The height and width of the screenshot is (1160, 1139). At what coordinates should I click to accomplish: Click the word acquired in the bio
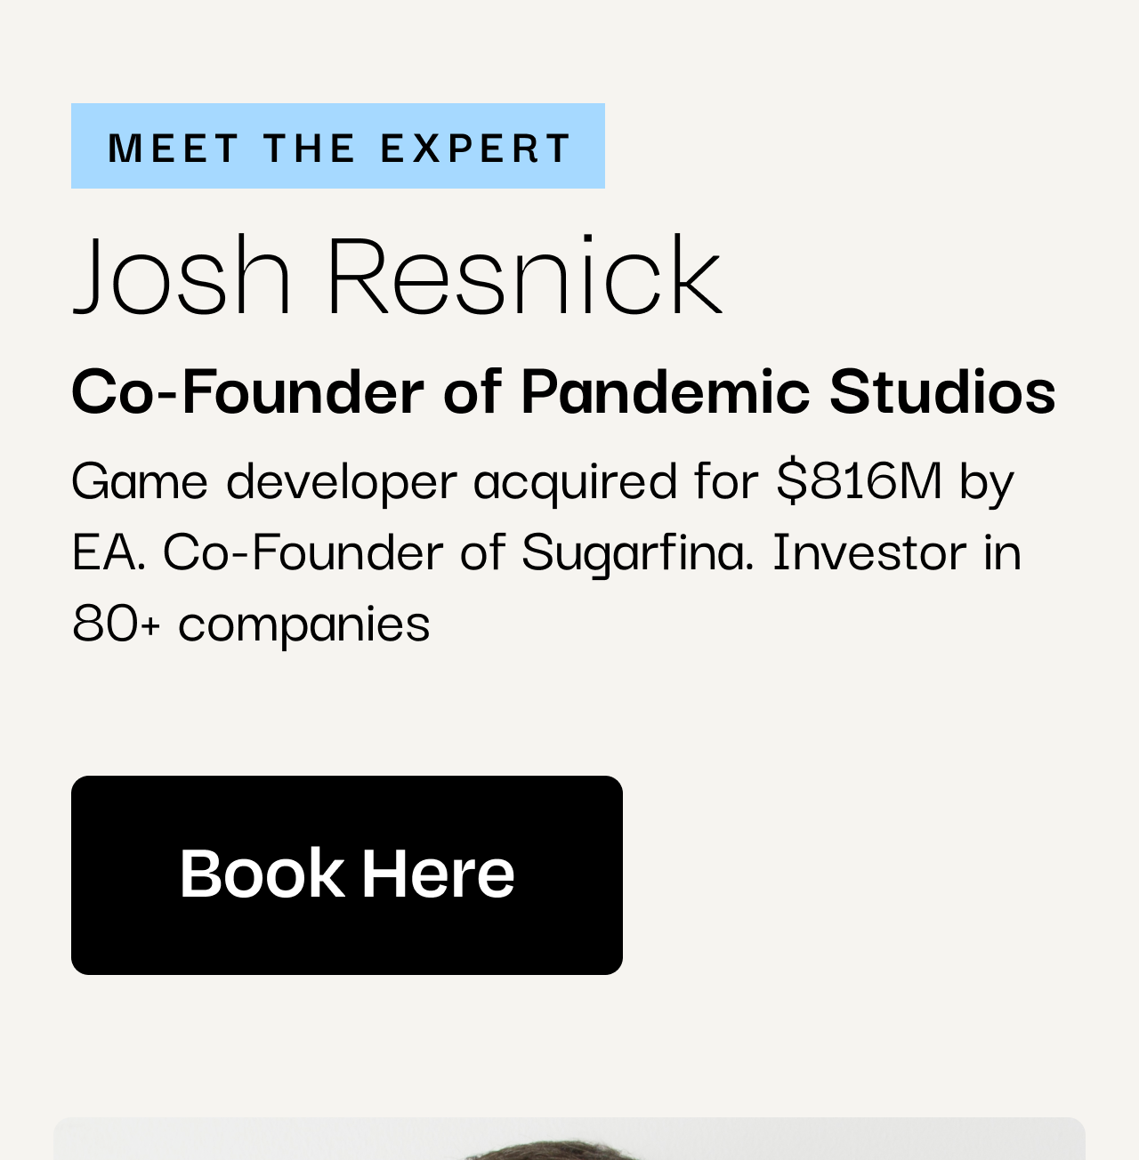(575, 482)
